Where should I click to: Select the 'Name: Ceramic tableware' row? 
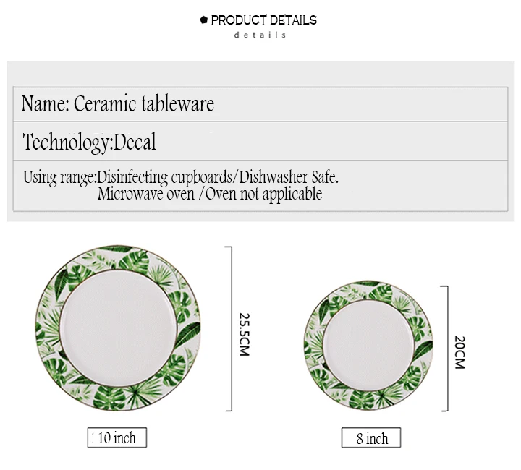260,104
